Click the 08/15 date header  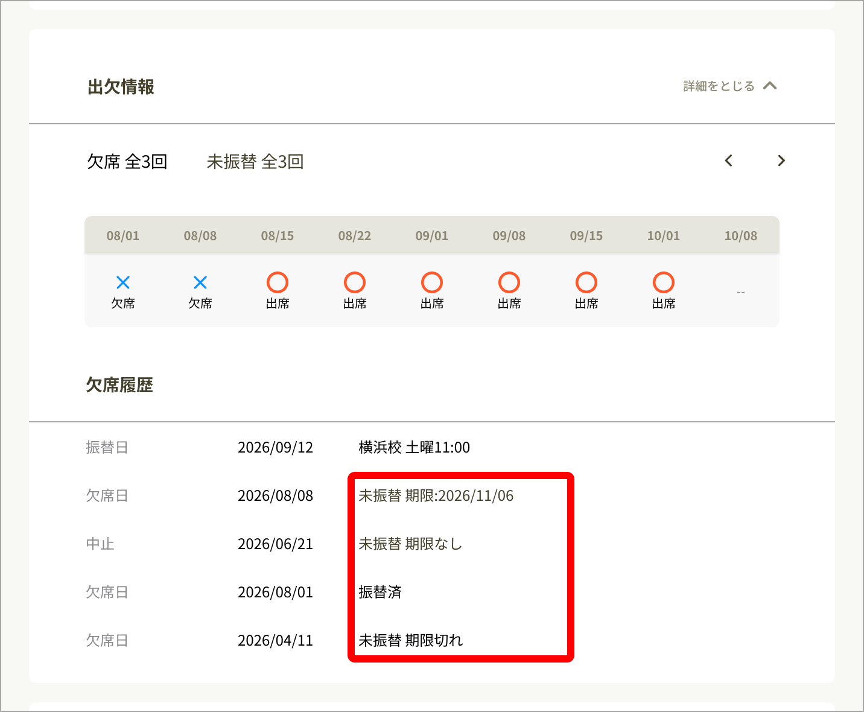pos(278,236)
